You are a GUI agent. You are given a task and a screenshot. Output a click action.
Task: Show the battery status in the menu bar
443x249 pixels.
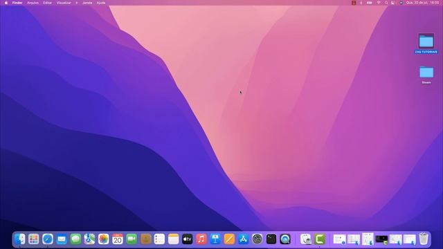coord(369,3)
